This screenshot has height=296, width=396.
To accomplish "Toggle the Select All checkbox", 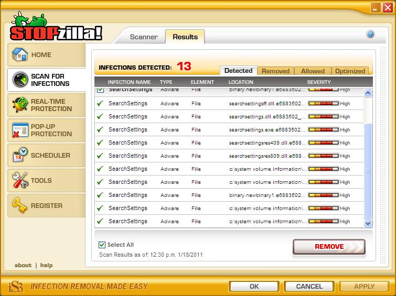I will (102, 245).
